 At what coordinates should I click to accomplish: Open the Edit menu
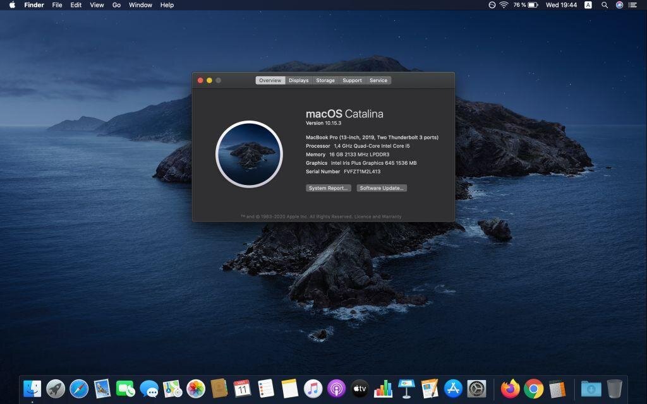76,5
